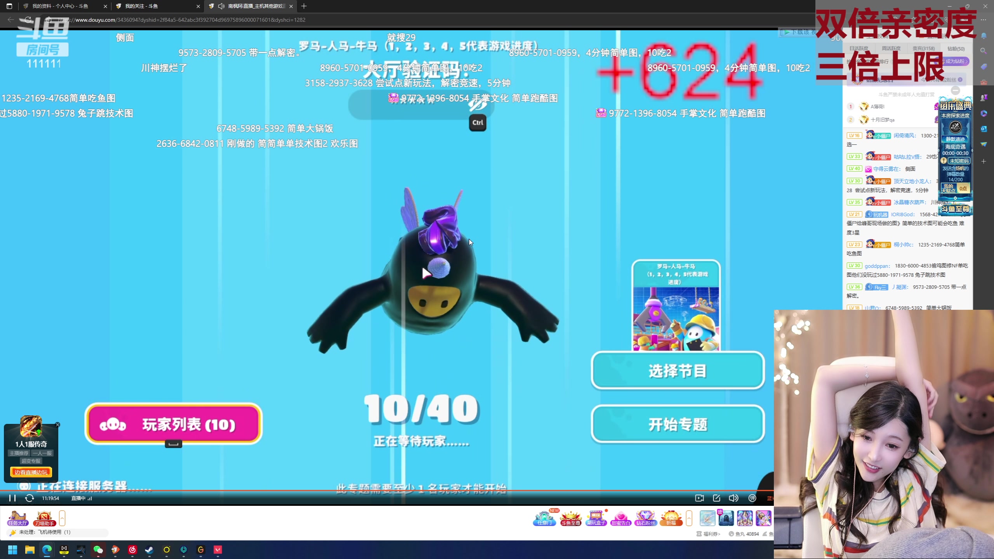Click 选择节目 button in game
The height and width of the screenshot is (559, 994).
click(x=678, y=371)
